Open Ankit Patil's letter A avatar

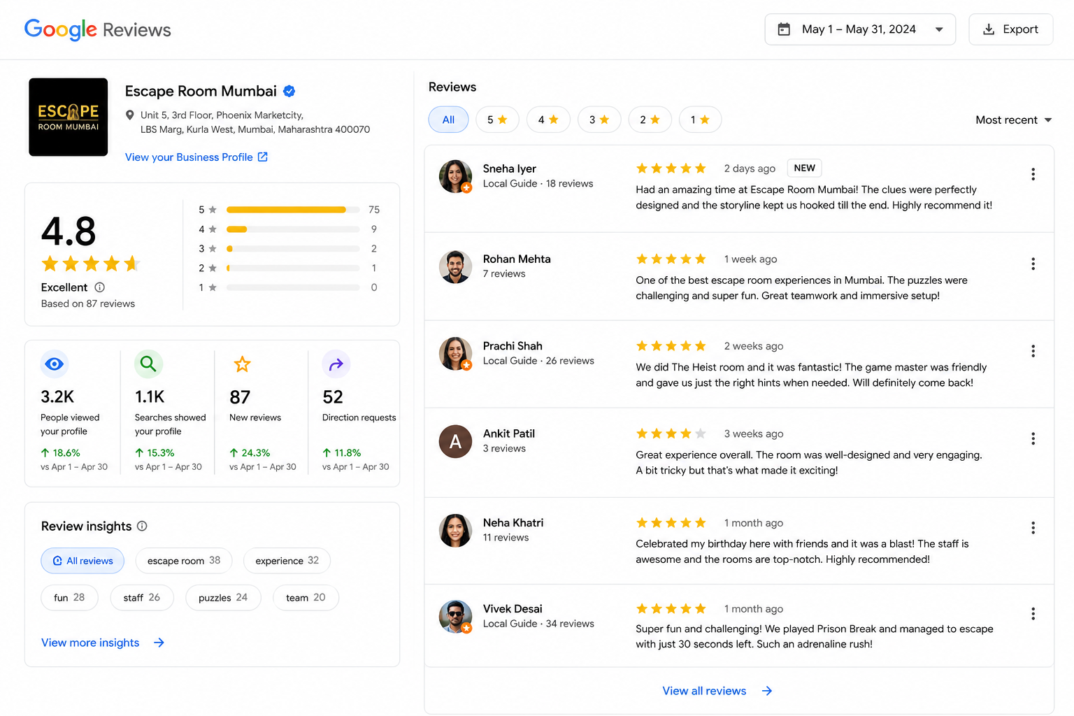[455, 441]
